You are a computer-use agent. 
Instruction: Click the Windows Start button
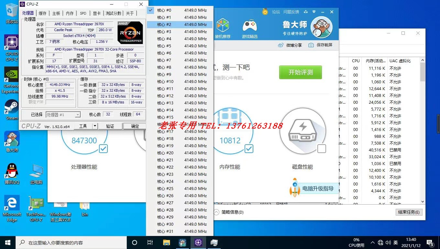pyautogui.click(x=7, y=243)
